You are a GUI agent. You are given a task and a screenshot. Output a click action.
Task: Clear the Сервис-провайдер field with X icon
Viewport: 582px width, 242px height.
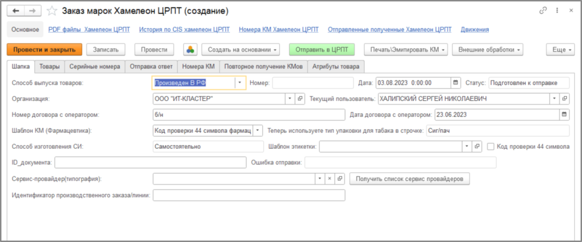point(330,179)
